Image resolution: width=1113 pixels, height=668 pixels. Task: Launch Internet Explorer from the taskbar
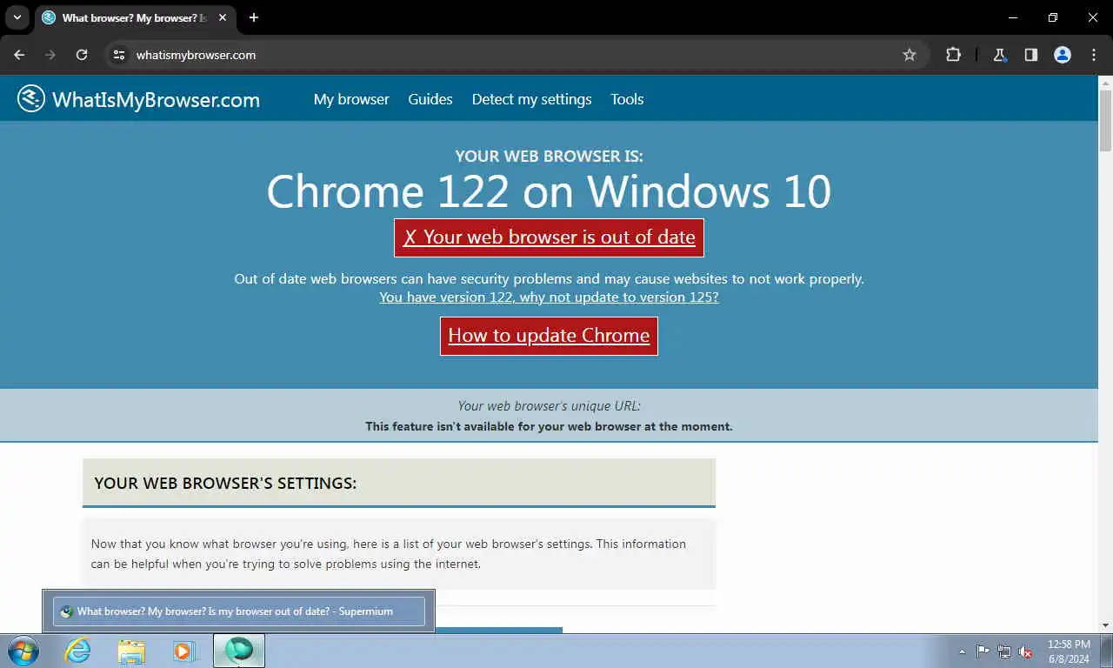click(x=77, y=651)
